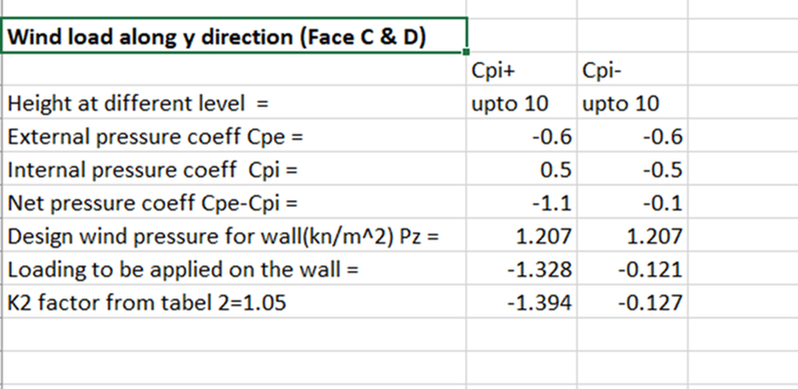Viewport: 798px width, 389px height.
Task: Click the Cpi- column header cell
Action: pyautogui.click(x=632, y=69)
